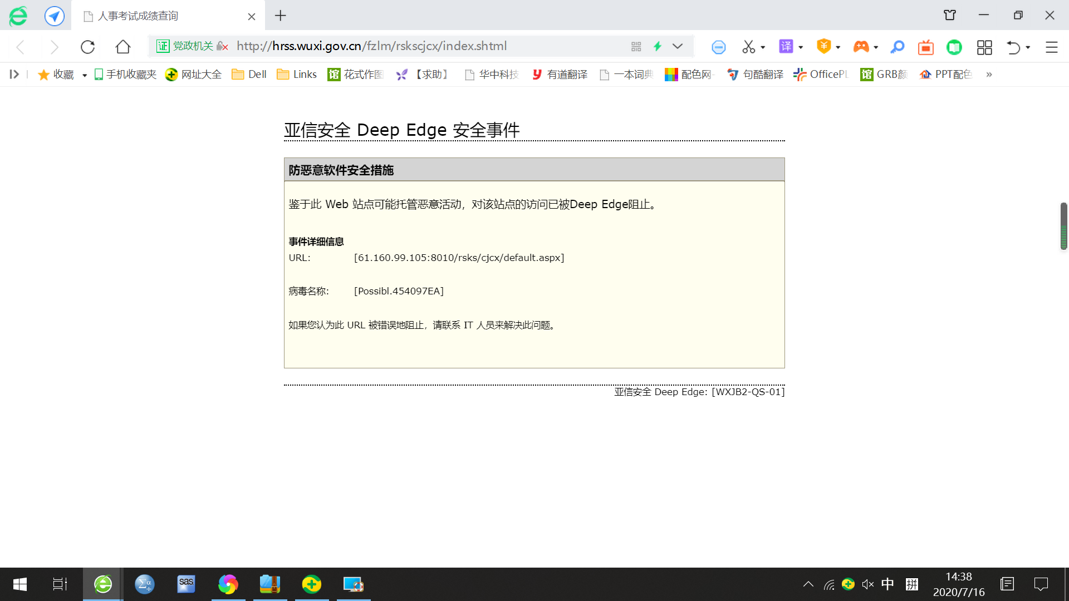This screenshot has width=1069, height=601.
Task: Toggle the sidebar expand arrow icon
Action: point(14,74)
